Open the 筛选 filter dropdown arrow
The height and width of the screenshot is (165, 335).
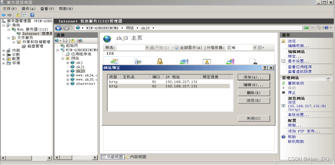pyautogui.click(x=147, y=48)
